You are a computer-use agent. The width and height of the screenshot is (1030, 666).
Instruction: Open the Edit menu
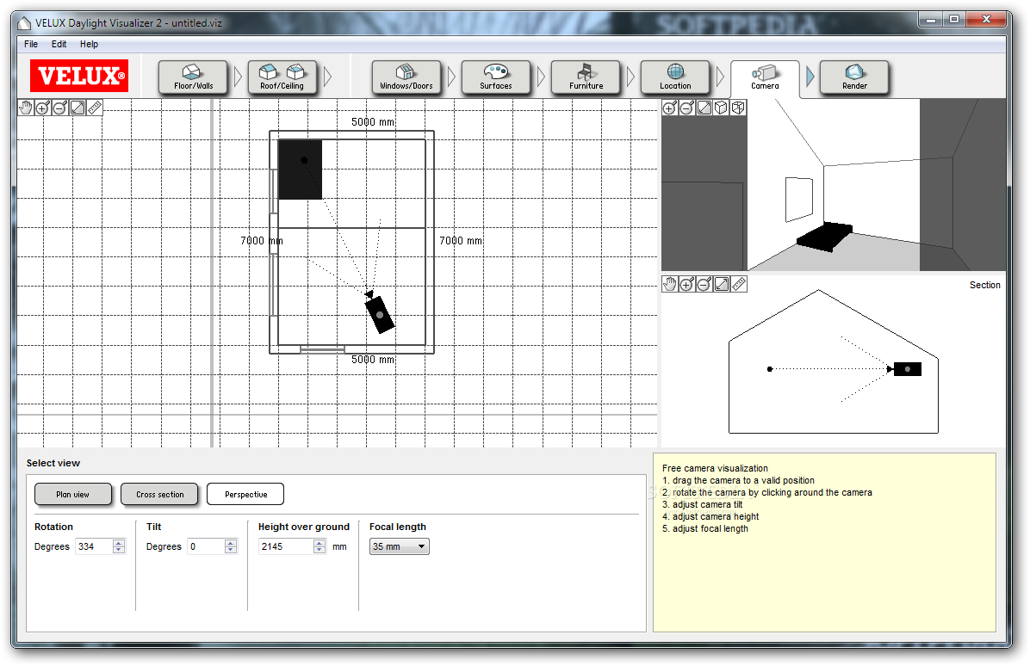coord(59,44)
